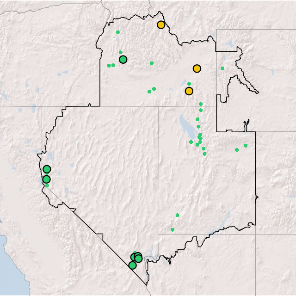Select the easternmost small green dot
The image size is (296, 296).
pos(246,146)
